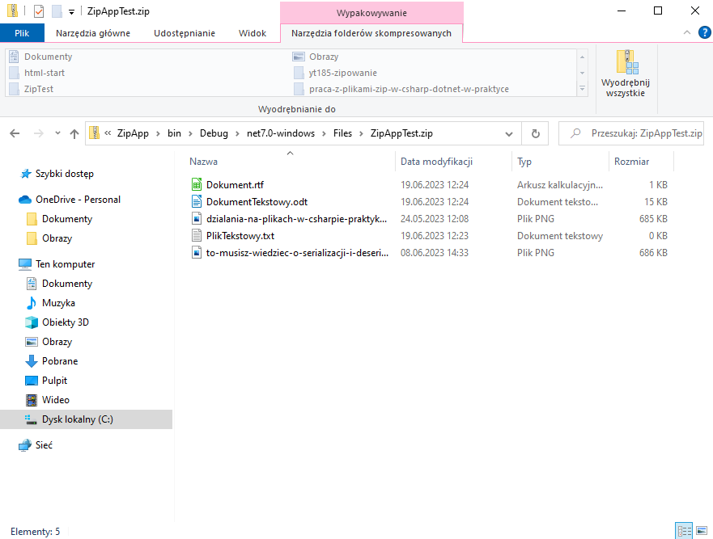Click the up-one-level arrow icon
This screenshot has height=539, width=713.
pyautogui.click(x=74, y=134)
